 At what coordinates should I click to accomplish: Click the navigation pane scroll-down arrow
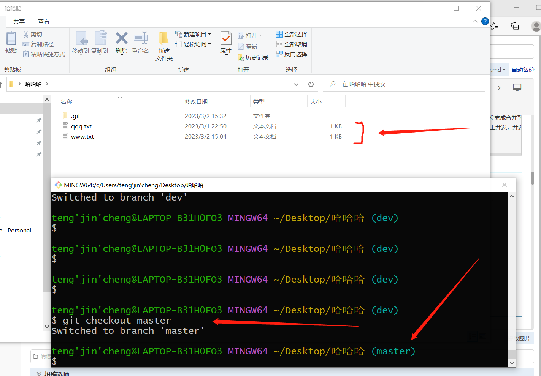click(47, 327)
